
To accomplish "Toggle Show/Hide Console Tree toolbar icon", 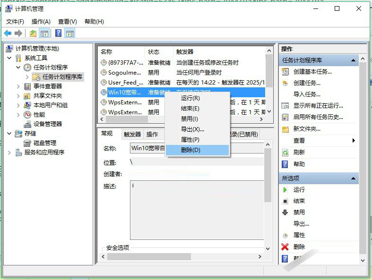I will point(44,33).
